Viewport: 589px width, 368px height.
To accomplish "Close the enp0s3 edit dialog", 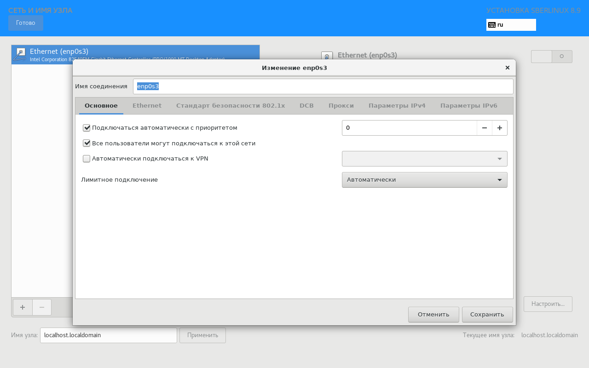I will point(507,68).
